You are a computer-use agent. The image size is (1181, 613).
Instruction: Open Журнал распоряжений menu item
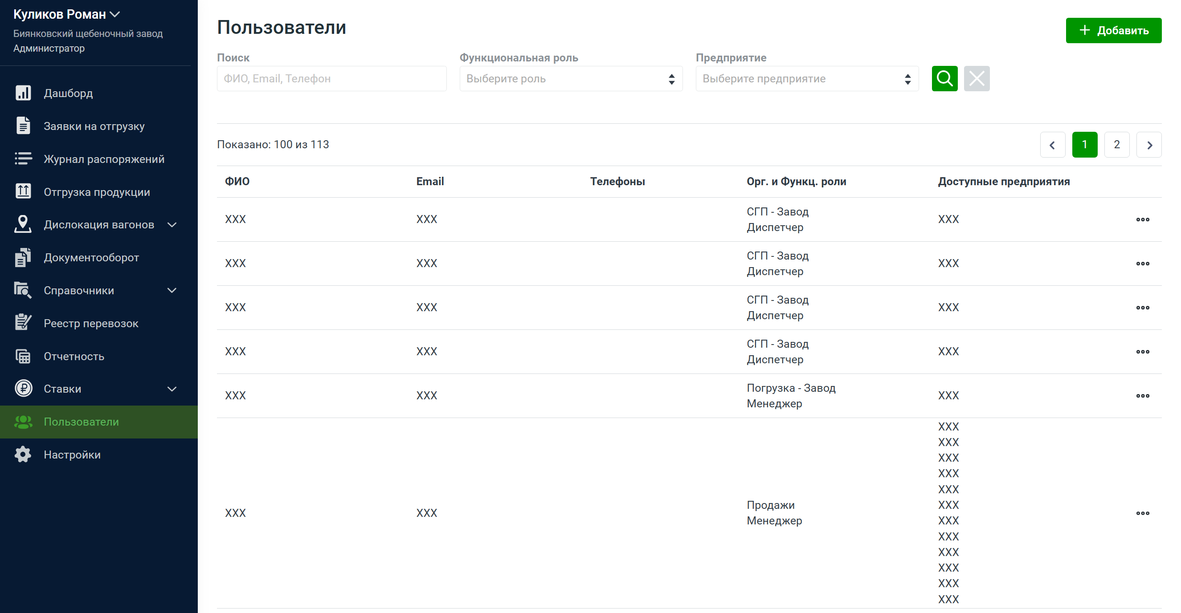(104, 159)
